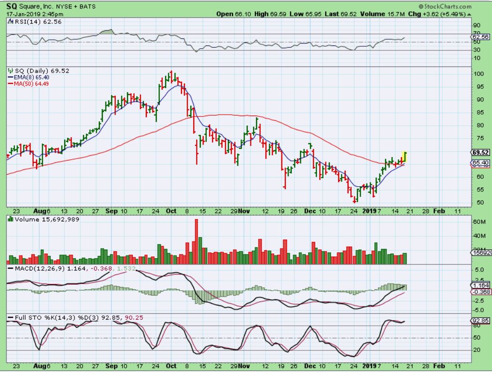Click the 65.40 EMA tag on axis

pyautogui.click(x=480, y=163)
